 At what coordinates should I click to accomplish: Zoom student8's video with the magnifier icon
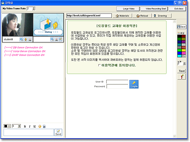click(x=21, y=40)
